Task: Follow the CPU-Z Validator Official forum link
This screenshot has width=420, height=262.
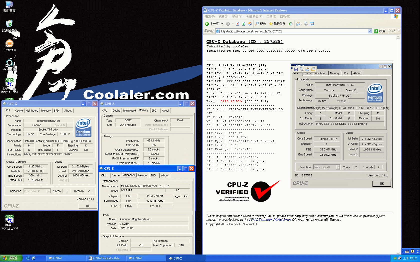Action: coord(270,220)
